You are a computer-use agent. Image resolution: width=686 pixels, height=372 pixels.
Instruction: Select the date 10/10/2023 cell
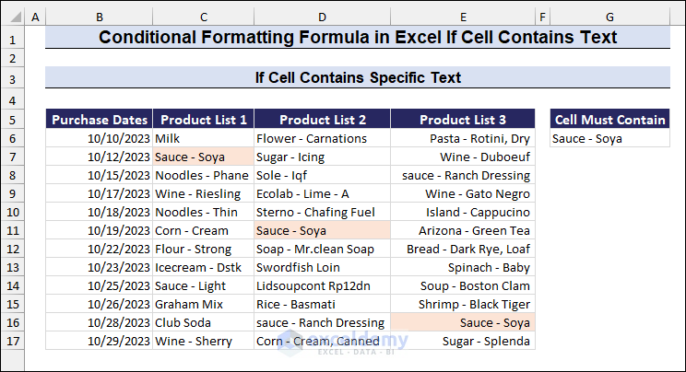(x=100, y=138)
